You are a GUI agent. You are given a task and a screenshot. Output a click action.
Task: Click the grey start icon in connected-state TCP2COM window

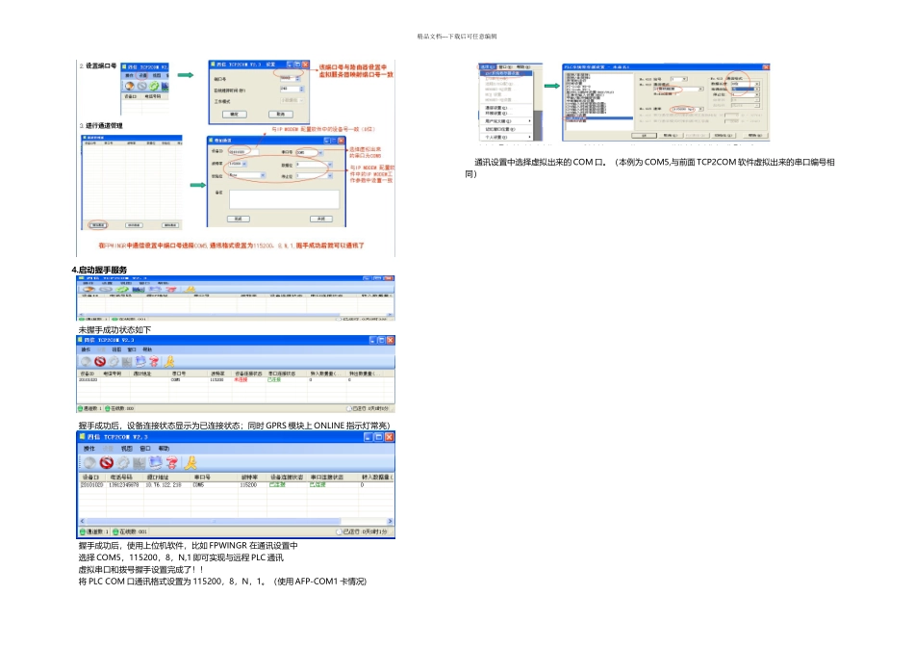pyautogui.click(x=89, y=463)
